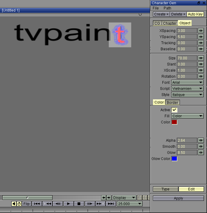Click the Apply button
Screen dimensions: 207x213
click(x=178, y=198)
